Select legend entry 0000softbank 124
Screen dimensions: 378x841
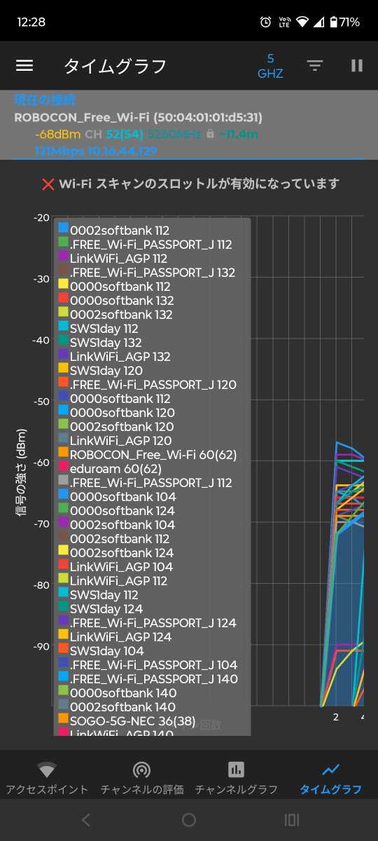118,510
